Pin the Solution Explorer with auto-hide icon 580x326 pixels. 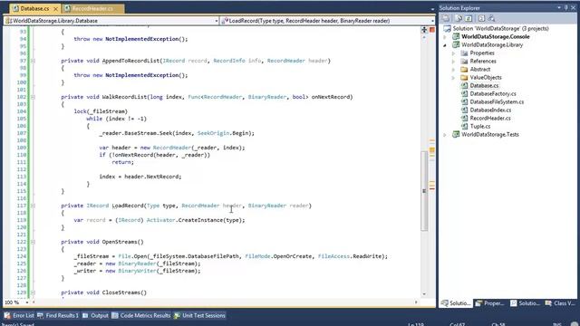click(565, 8)
